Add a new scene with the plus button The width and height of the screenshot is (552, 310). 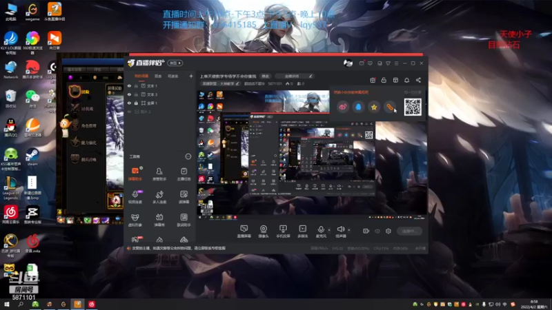[x=191, y=76]
